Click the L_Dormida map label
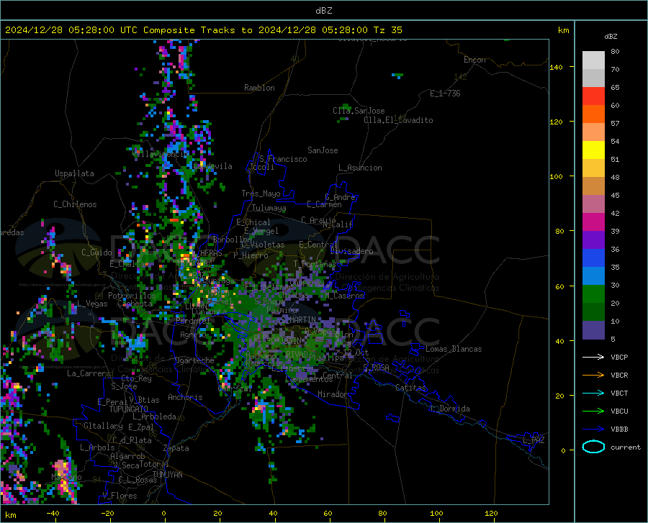The image size is (648, 523). click(x=450, y=409)
